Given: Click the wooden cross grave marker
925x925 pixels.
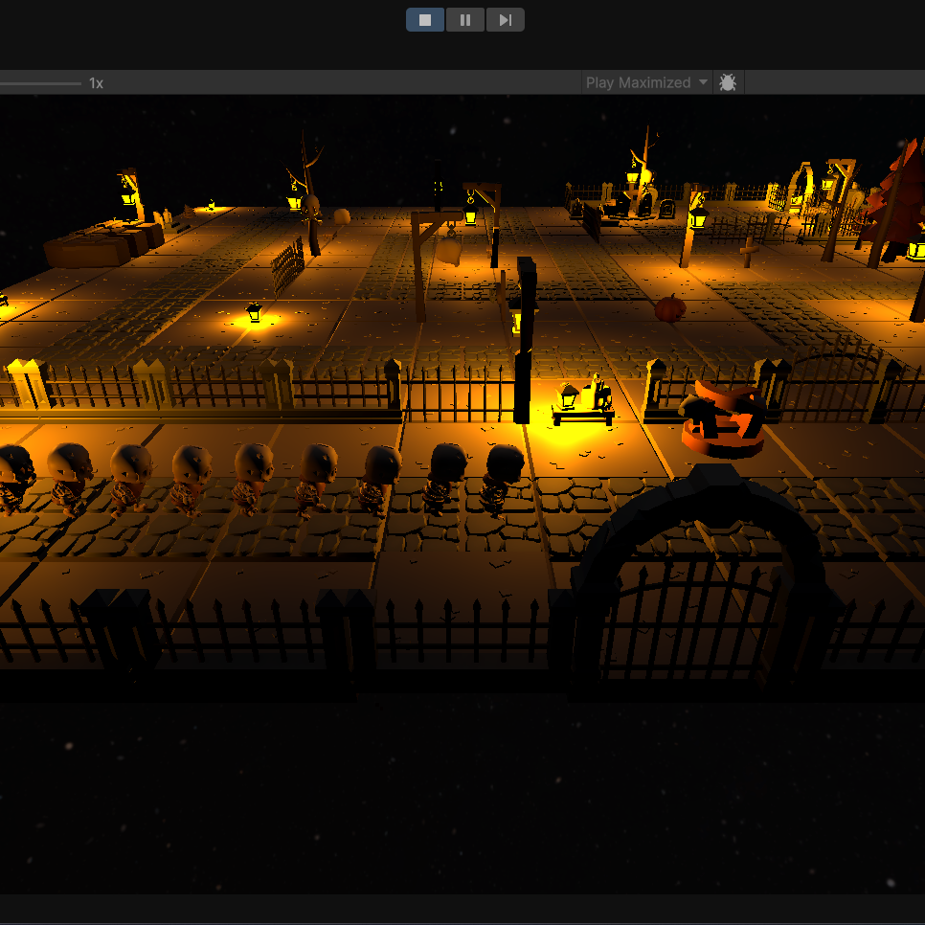Looking at the screenshot, I should 749,252.
